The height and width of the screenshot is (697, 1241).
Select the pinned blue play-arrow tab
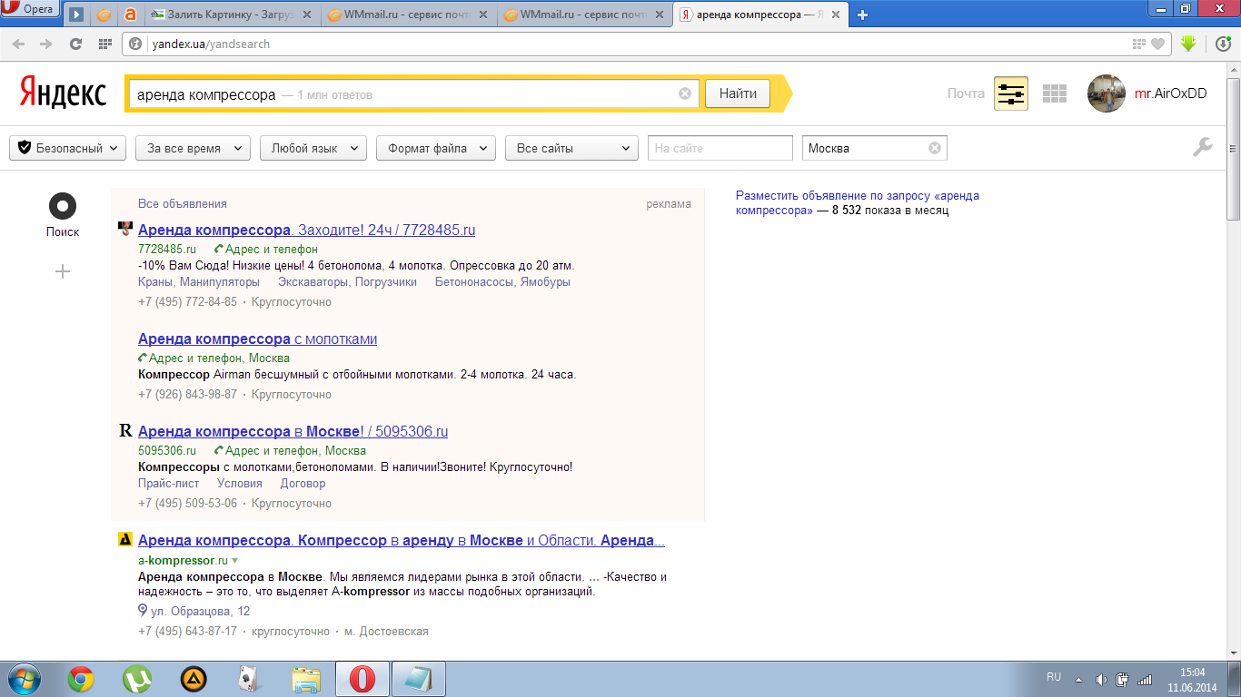point(76,15)
